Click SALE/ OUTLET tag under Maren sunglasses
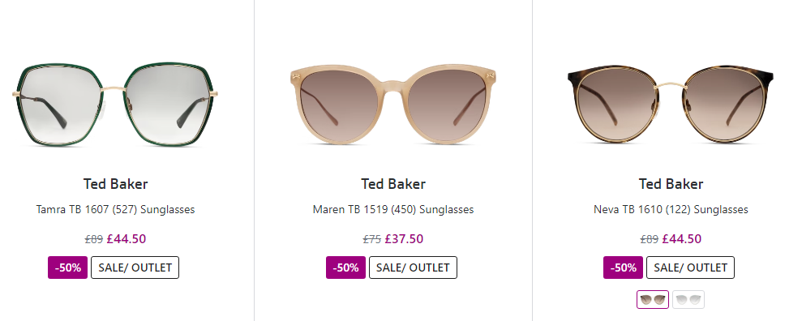 coord(413,267)
